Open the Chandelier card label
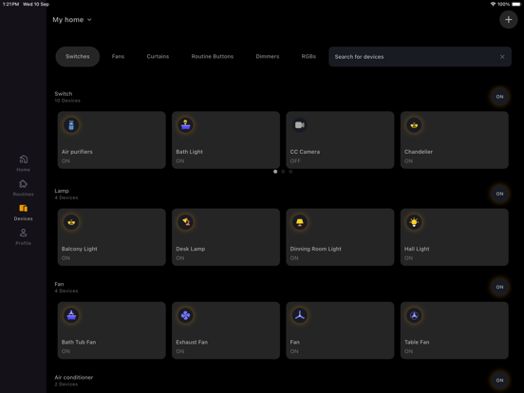This screenshot has width=524, height=393. pyautogui.click(x=419, y=152)
